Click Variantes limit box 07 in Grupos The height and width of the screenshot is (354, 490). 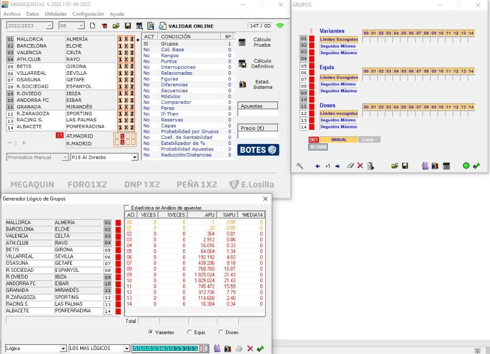(419, 40)
